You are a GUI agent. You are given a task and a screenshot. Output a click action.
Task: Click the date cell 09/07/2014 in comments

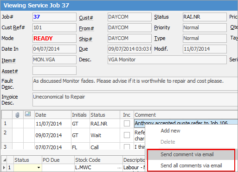coord(53,135)
